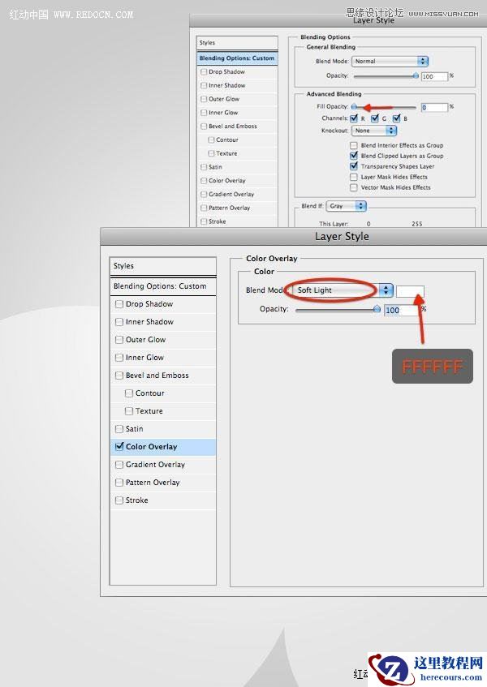Open Soft Light blend mode dropdown
This screenshot has height=687, width=487.
point(341,290)
